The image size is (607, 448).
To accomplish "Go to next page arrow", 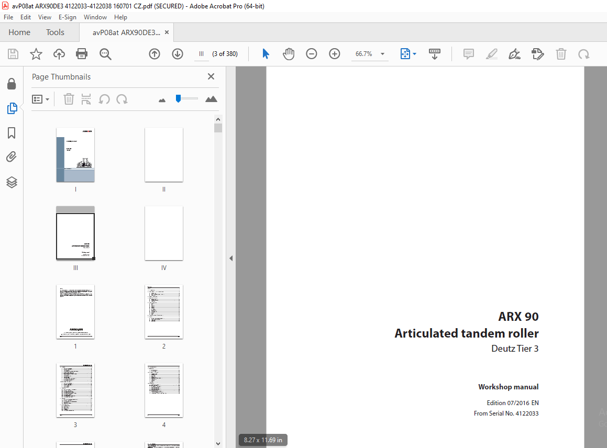I will point(178,54).
